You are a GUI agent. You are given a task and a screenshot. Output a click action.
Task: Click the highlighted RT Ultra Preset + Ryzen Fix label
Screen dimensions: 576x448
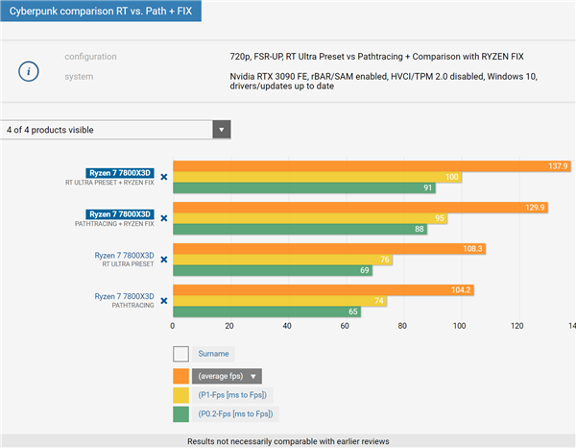tap(120, 173)
